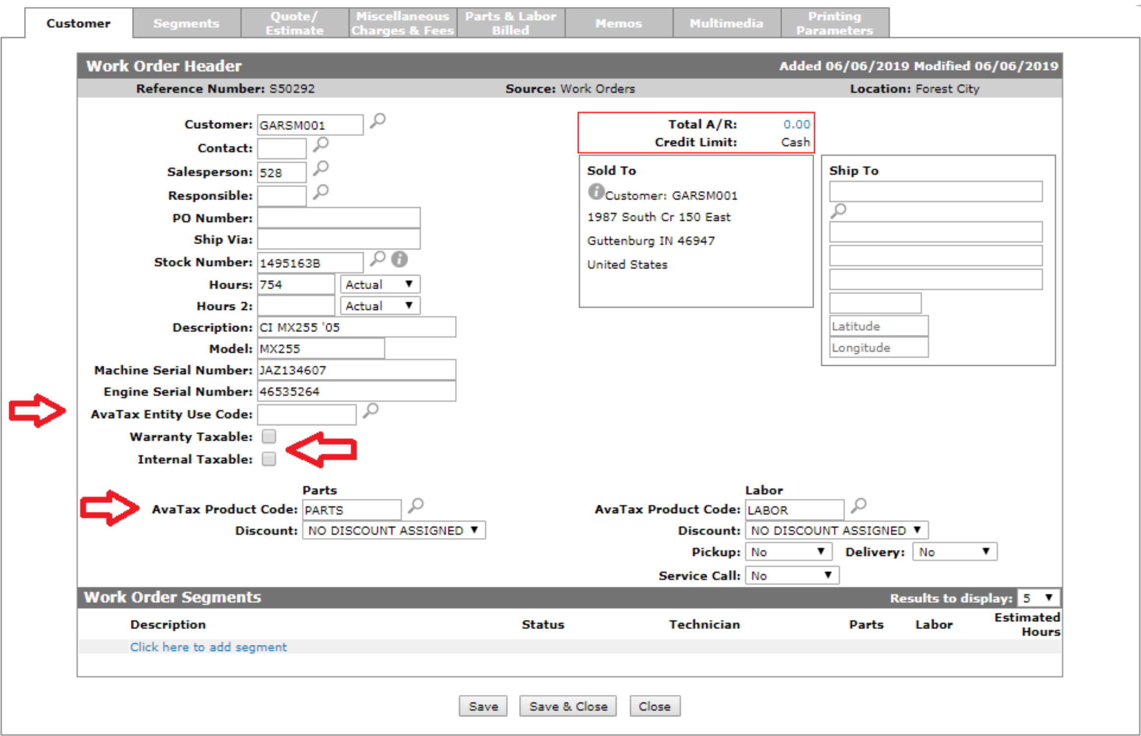
Task: Change the Results to display dropdown
Action: pyautogui.click(x=1038, y=598)
